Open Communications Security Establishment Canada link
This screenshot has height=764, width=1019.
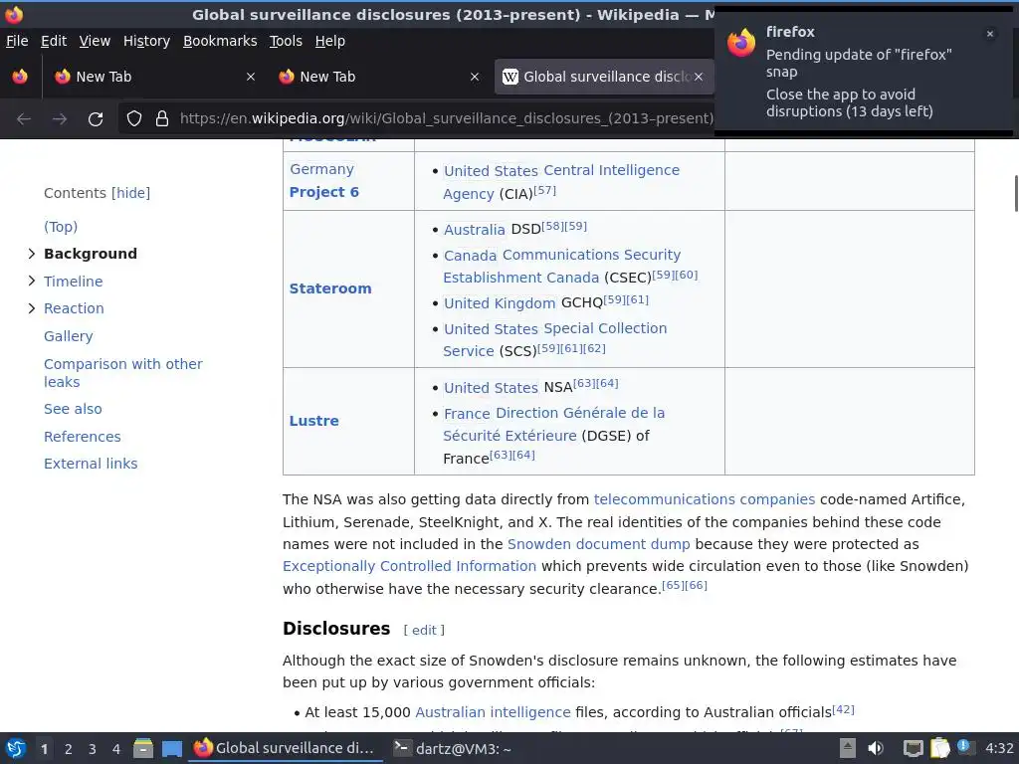(x=562, y=266)
